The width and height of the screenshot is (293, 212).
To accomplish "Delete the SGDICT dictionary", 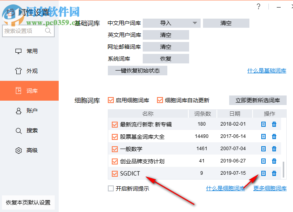I will point(274,173).
